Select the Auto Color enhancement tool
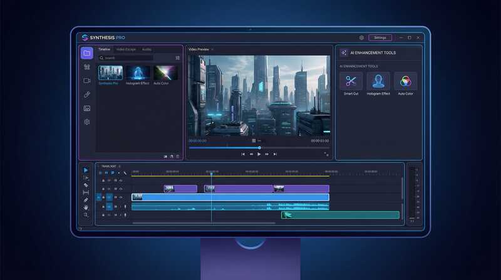The width and height of the screenshot is (501, 280). click(405, 81)
